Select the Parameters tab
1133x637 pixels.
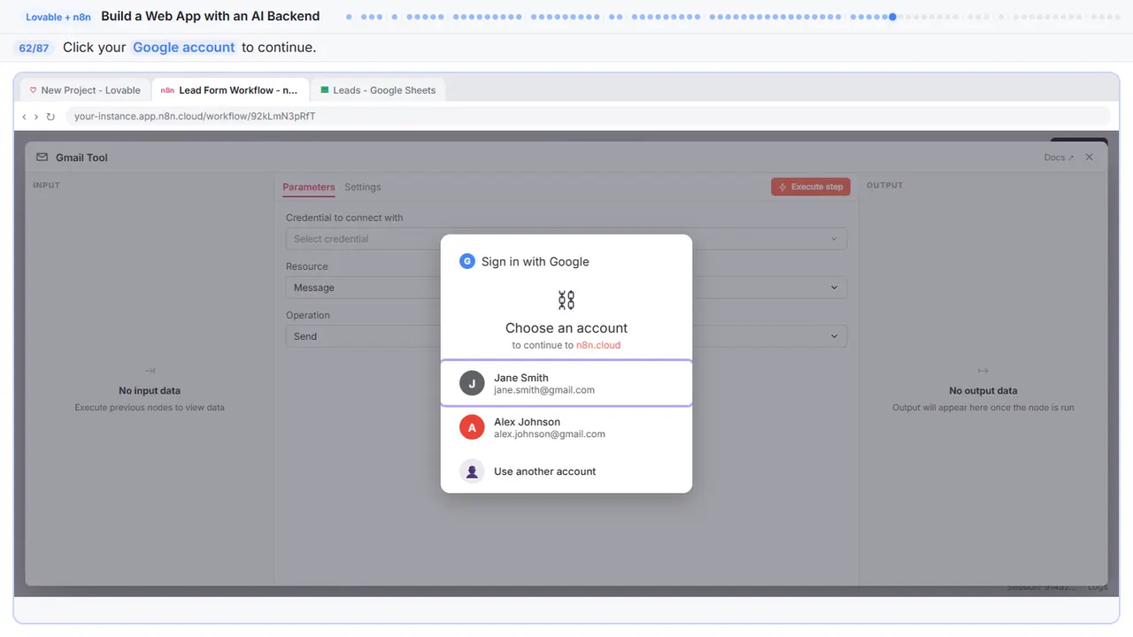pyautogui.click(x=309, y=187)
